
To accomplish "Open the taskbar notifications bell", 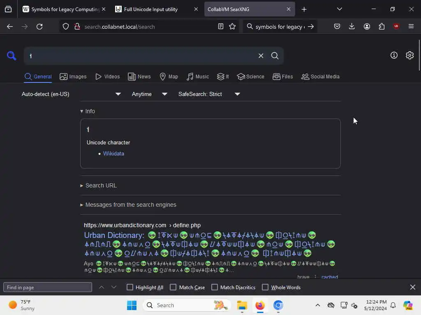I will click(x=393, y=305).
